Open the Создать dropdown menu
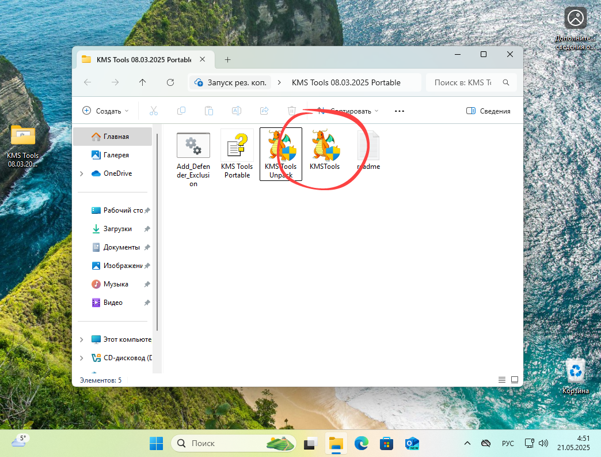 [x=105, y=111]
